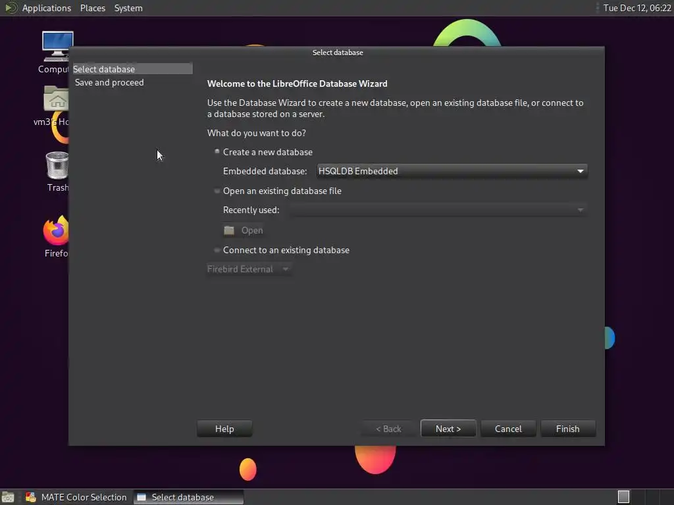Open the Places menu
This screenshot has width=674, height=505.
[93, 8]
